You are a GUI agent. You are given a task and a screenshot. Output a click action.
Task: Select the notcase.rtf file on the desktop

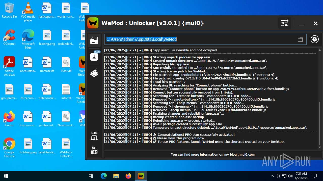[47, 65]
